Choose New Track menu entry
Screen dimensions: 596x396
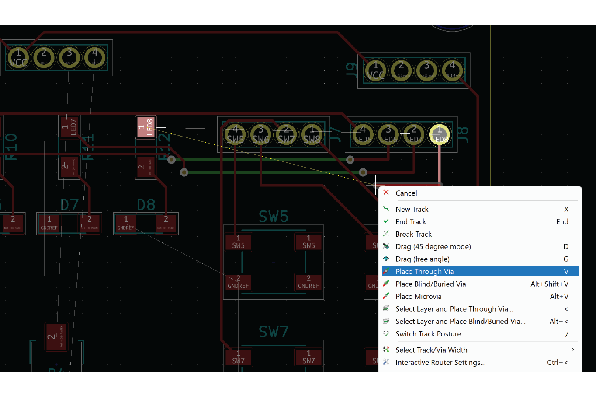[480, 209]
